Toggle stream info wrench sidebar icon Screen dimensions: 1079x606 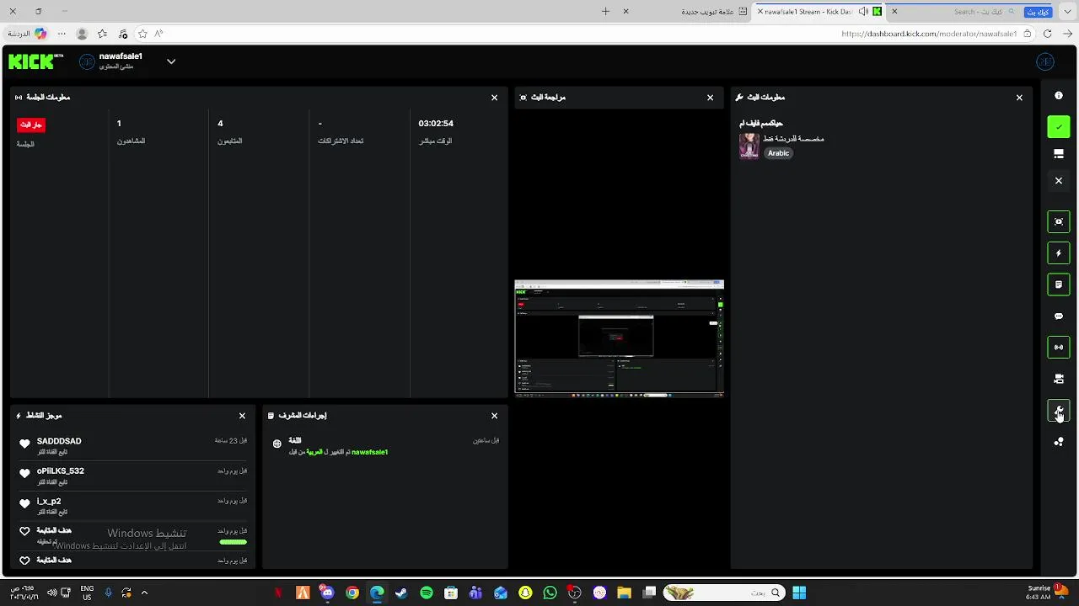[x=1059, y=410]
